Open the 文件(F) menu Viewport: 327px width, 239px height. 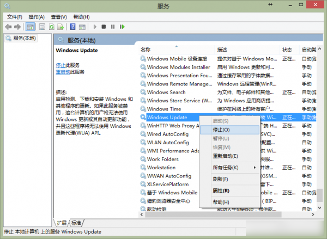click(15, 17)
